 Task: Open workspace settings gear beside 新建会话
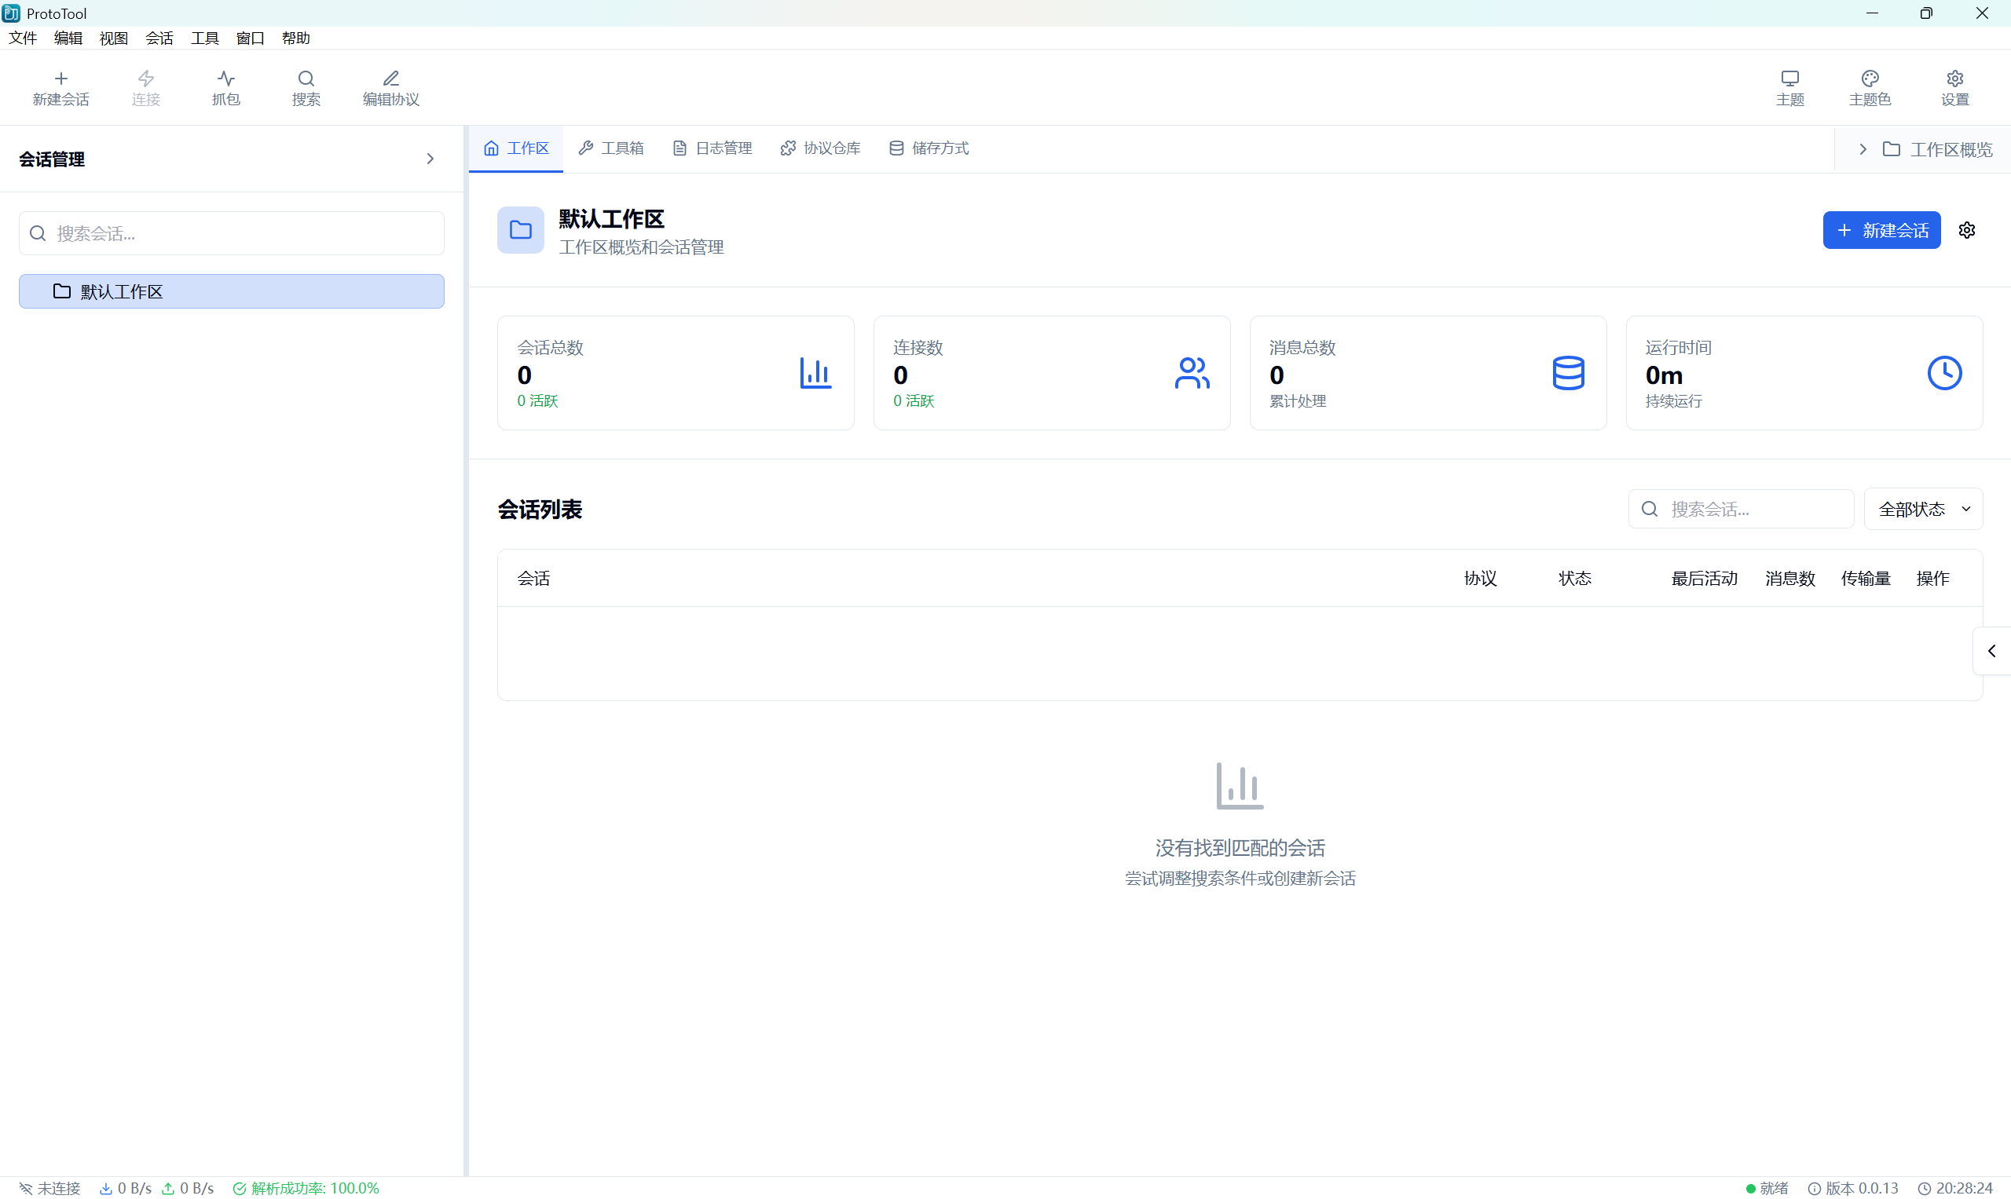[1966, 229]
